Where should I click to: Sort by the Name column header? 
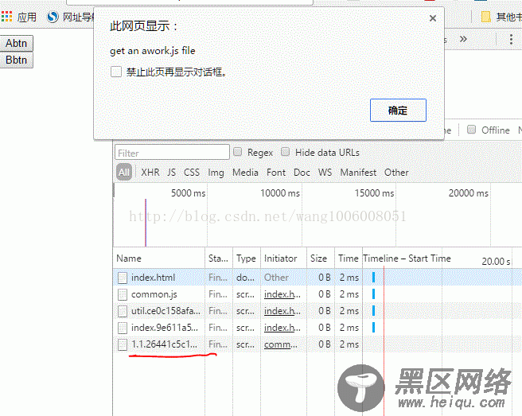159,259
